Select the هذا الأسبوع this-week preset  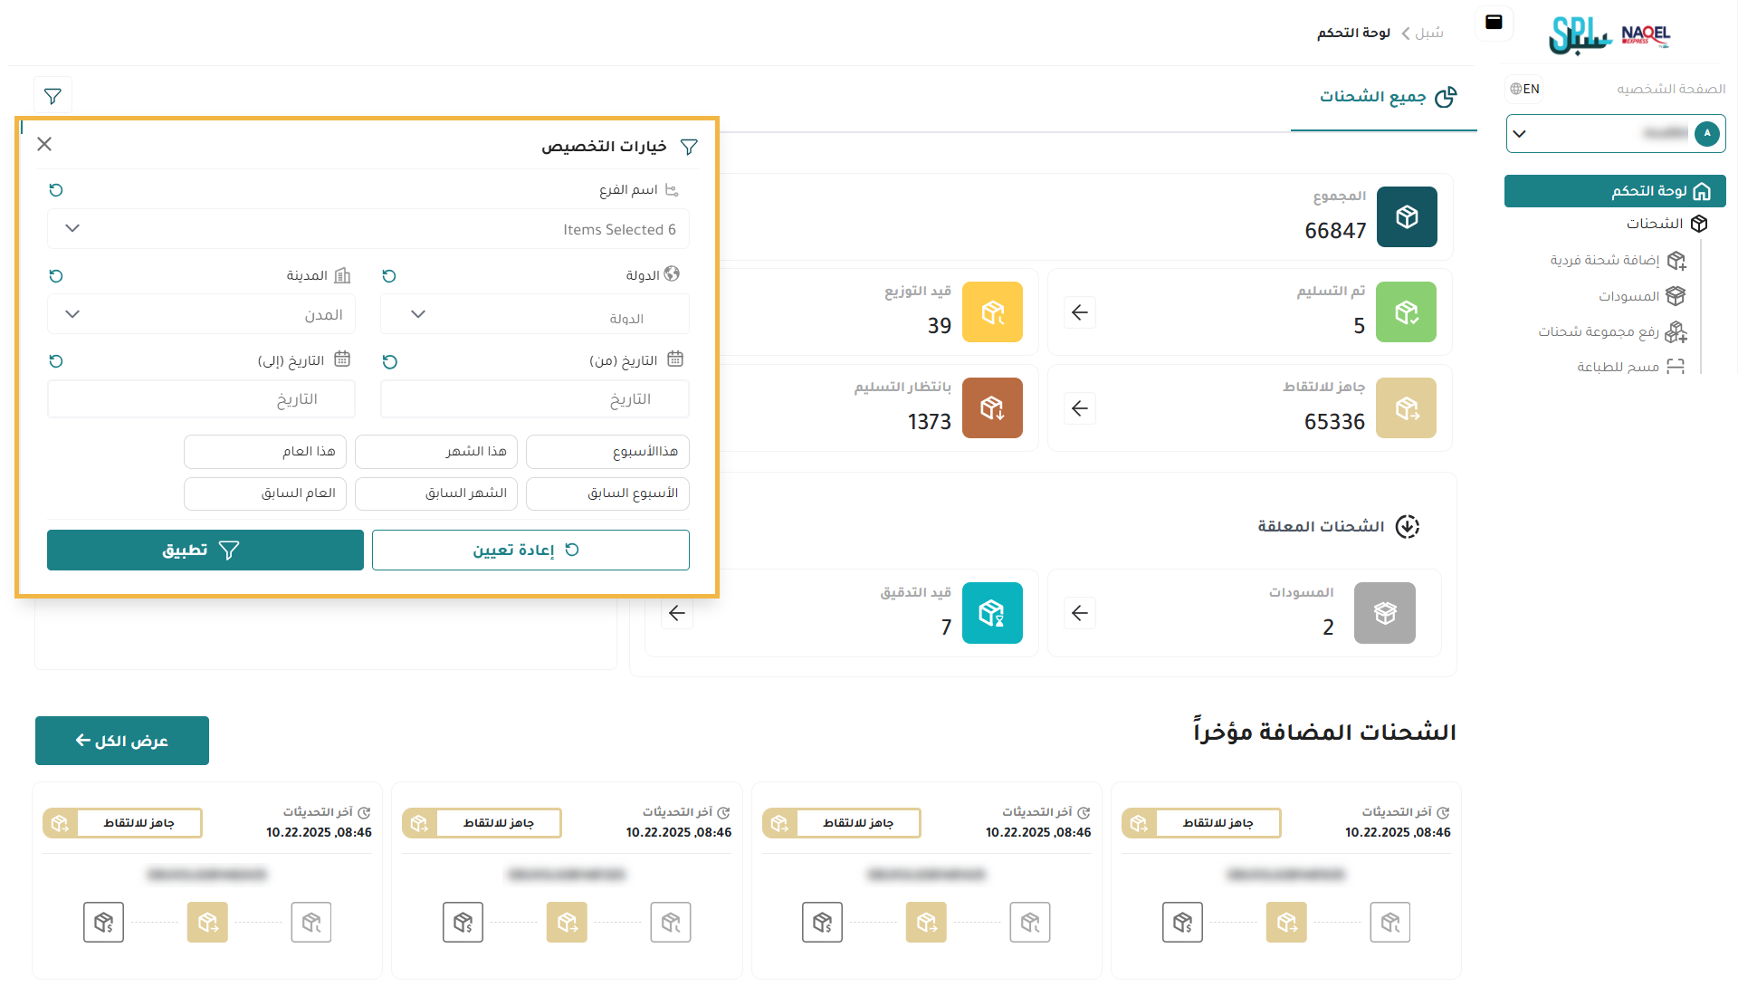607,452
